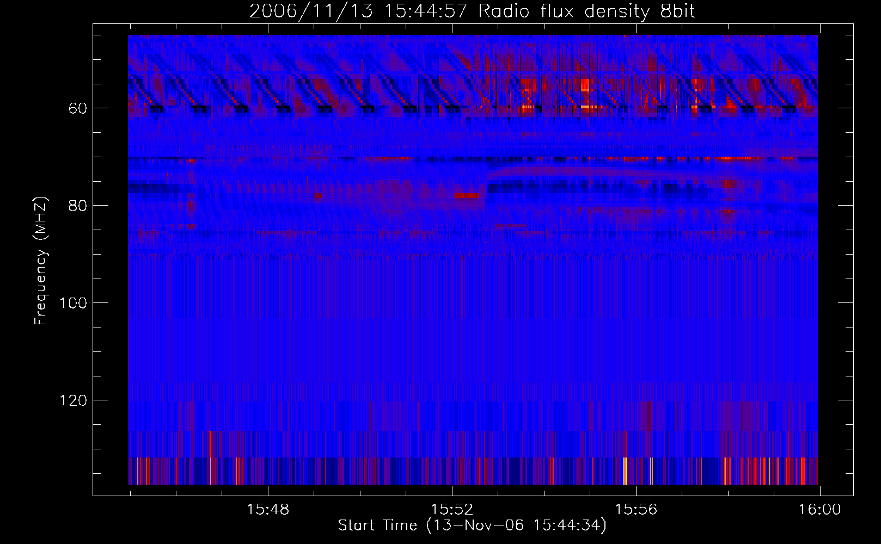The image size is (881, 544).
Task: Select the 15:52 time tick label
Action: point(452,509)
